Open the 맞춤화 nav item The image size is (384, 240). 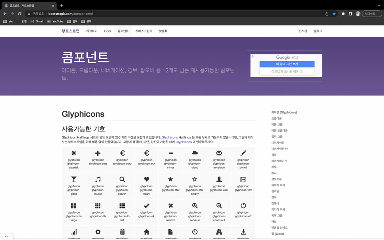[x=163, y=31]
